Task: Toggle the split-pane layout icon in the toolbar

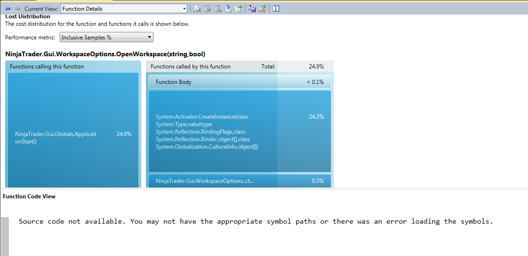Action: pyautogui.click(x=276, y=9)
